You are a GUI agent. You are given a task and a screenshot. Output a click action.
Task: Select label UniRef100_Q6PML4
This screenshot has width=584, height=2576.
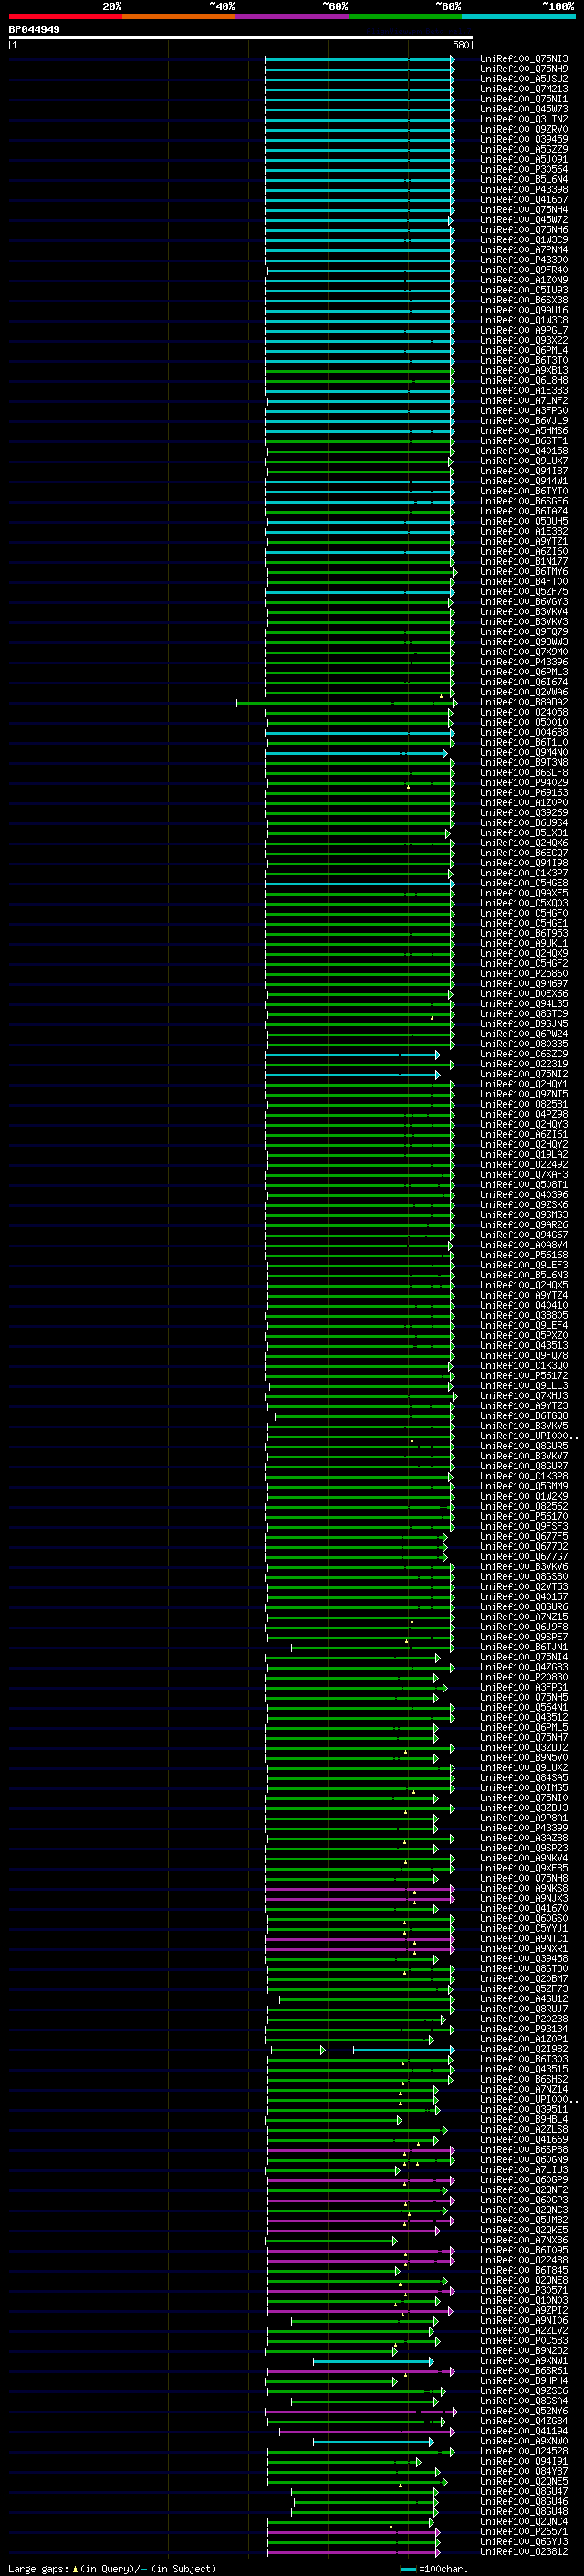click(x=524, y=350)
